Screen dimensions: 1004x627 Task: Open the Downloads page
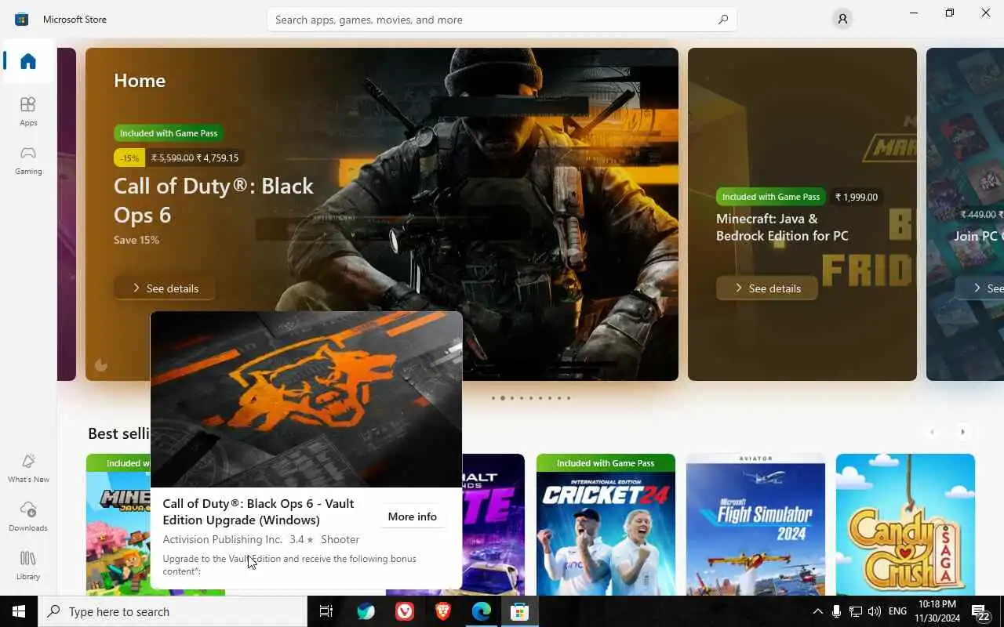pos(28,516)
